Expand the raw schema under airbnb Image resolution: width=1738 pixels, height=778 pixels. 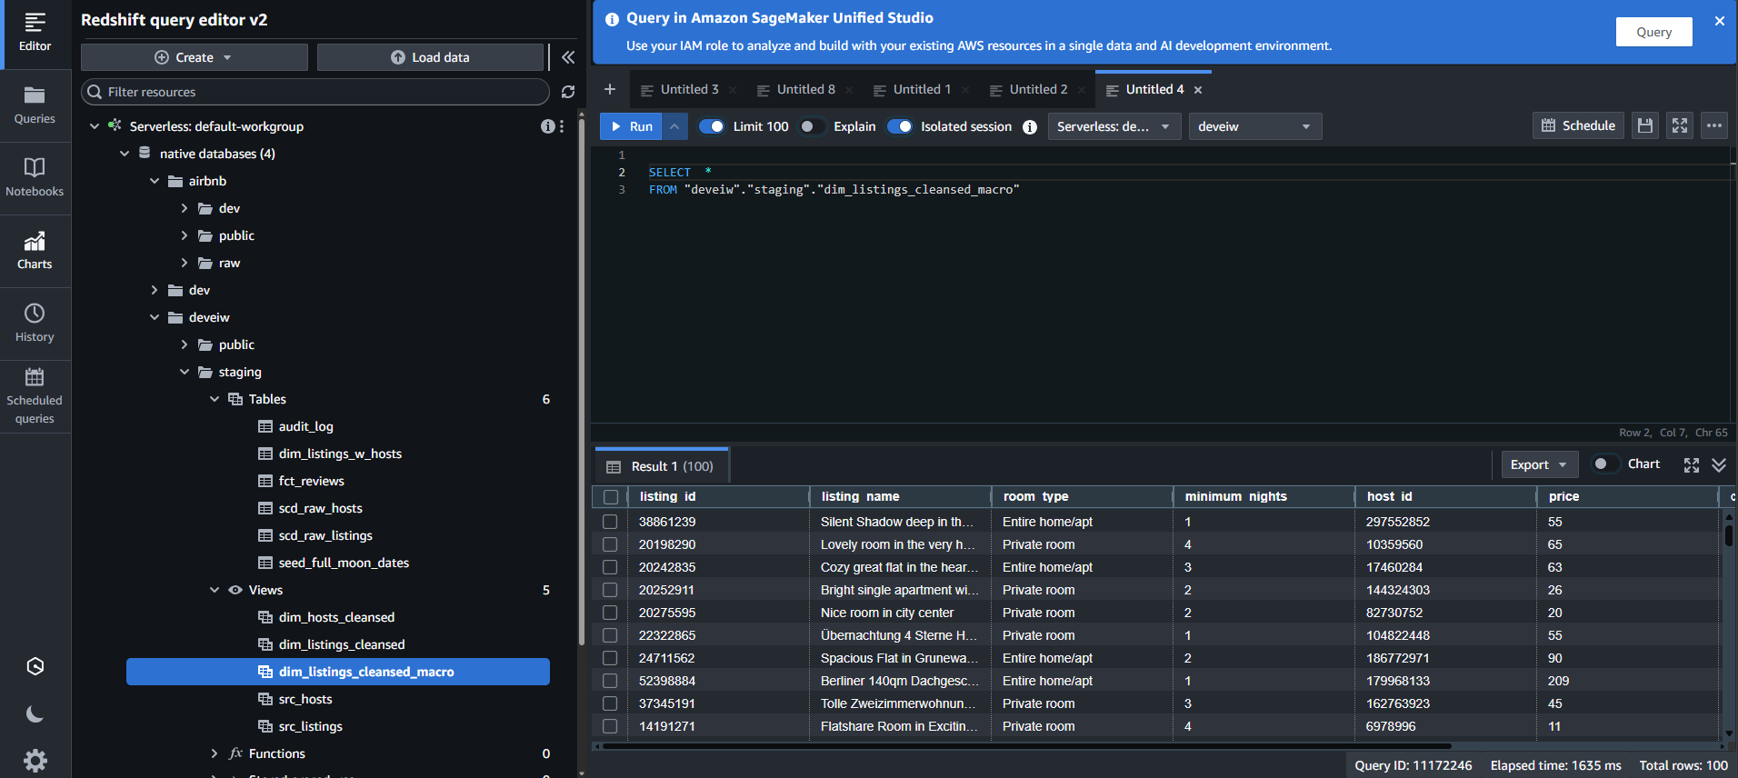click(185, 263)
